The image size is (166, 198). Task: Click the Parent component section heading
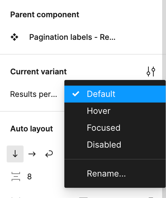pyautogui.click(x=45, y=14)
